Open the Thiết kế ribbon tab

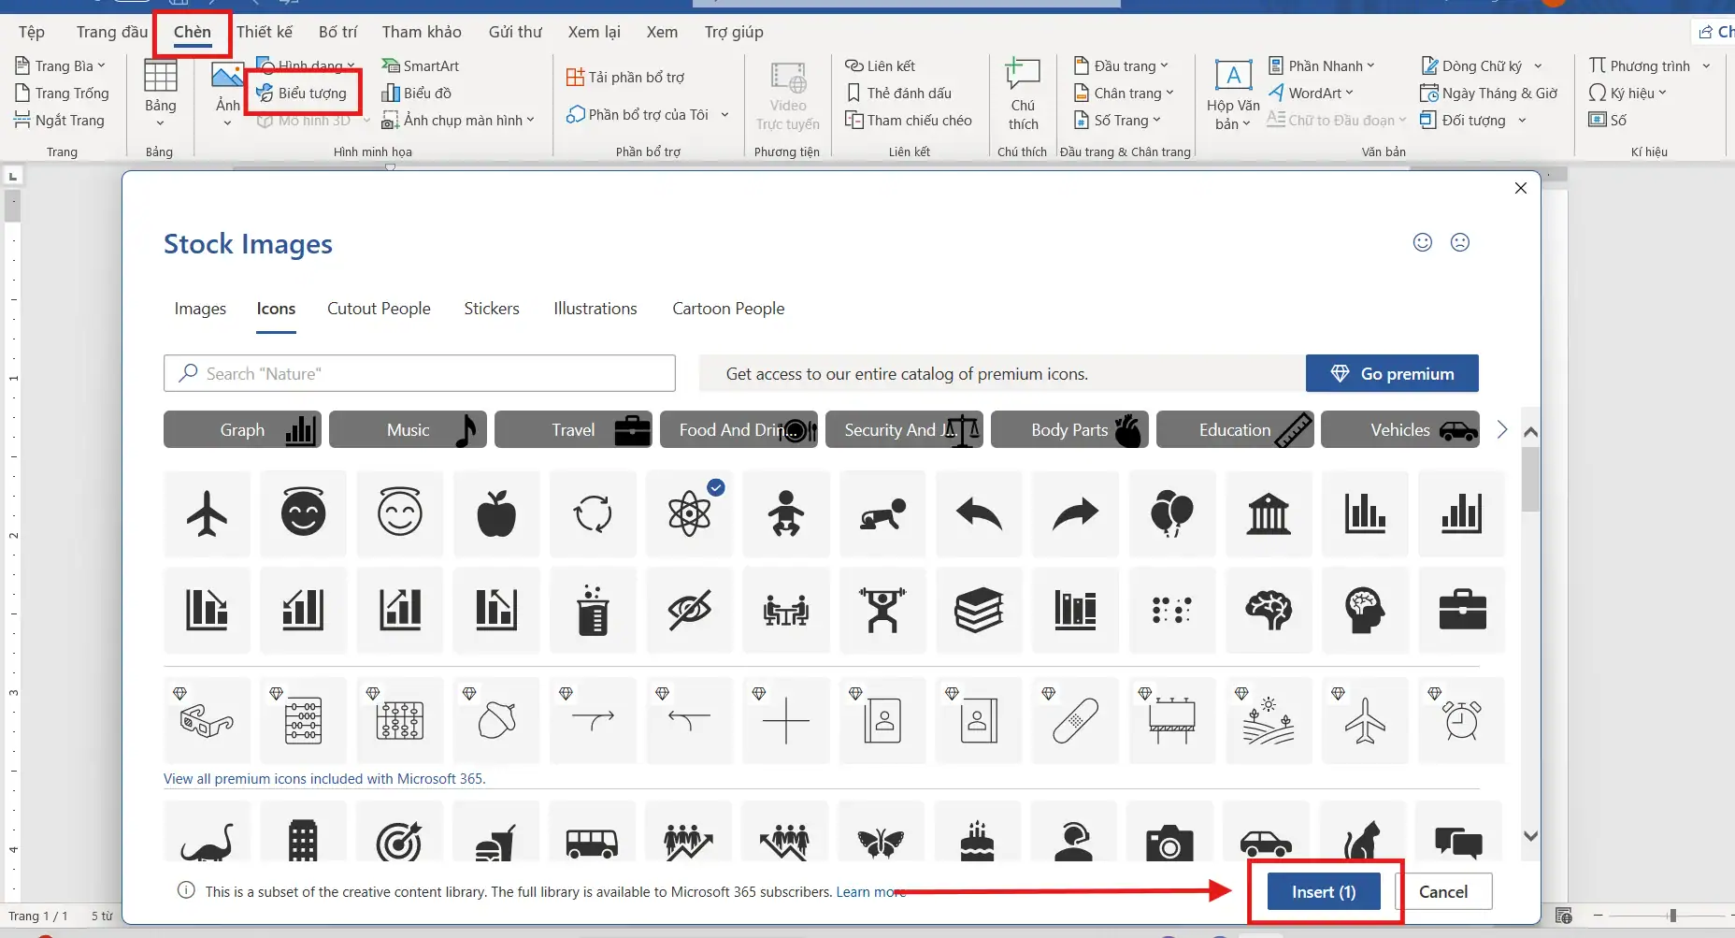coord(265,32)
